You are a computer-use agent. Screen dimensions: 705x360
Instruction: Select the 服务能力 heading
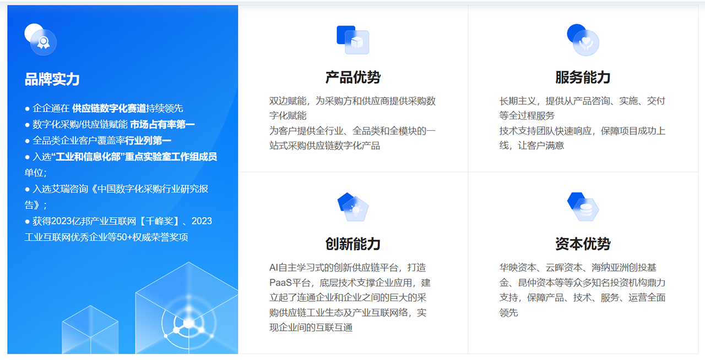(x=583, y=77)
